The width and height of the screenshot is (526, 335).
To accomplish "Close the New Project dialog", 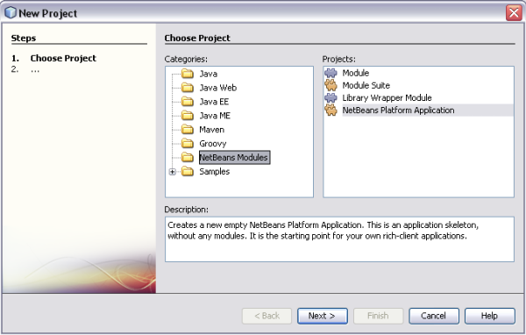I will 514,13.
